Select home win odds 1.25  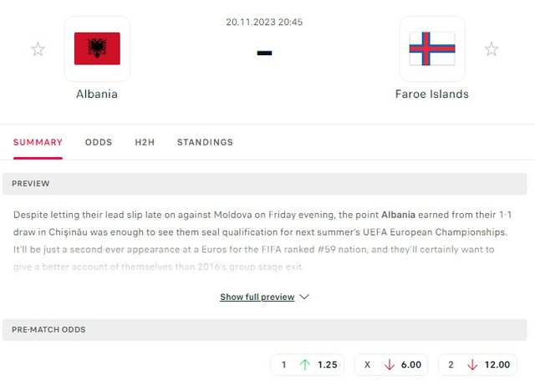[308, 365]
